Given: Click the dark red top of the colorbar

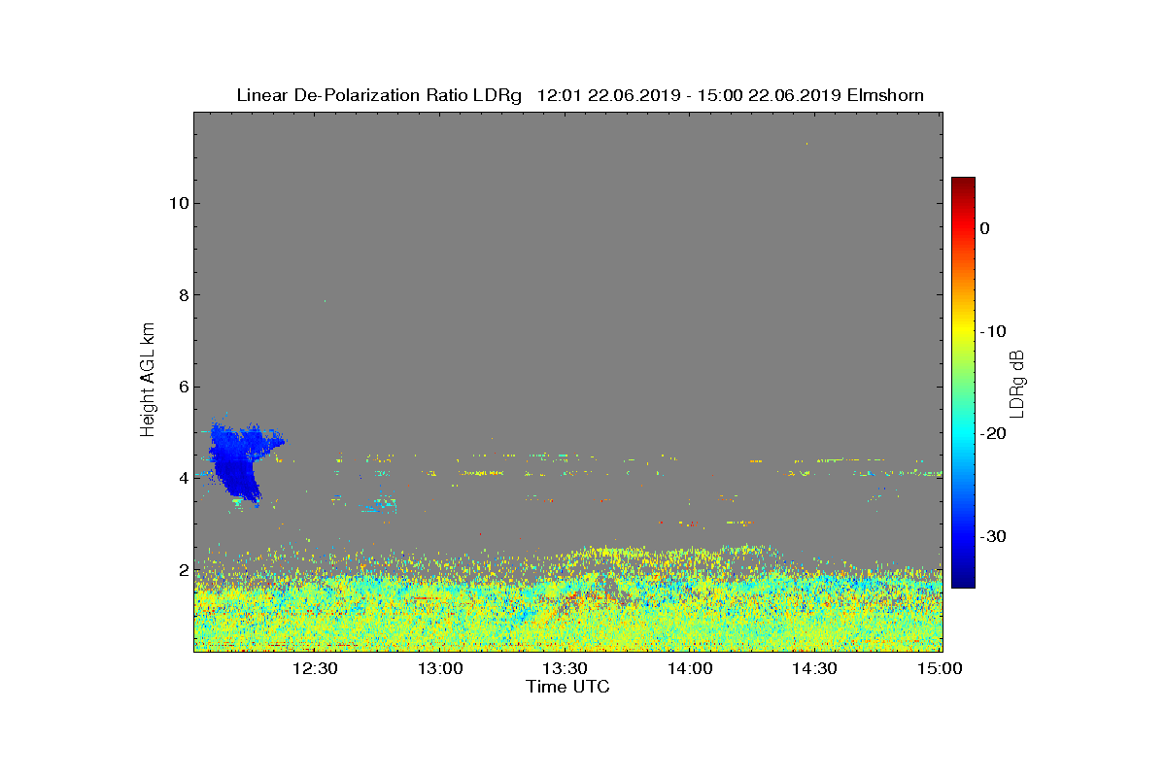Looking at the screenshot, I should 963,185.
